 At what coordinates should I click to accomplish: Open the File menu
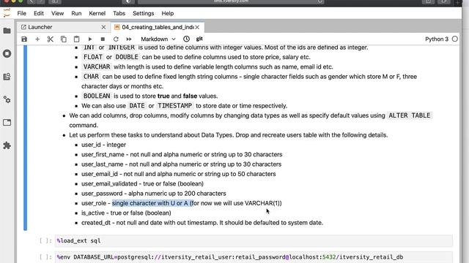21,13
